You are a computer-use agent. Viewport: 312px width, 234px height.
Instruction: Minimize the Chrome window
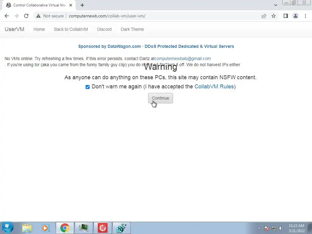[286, 2]
